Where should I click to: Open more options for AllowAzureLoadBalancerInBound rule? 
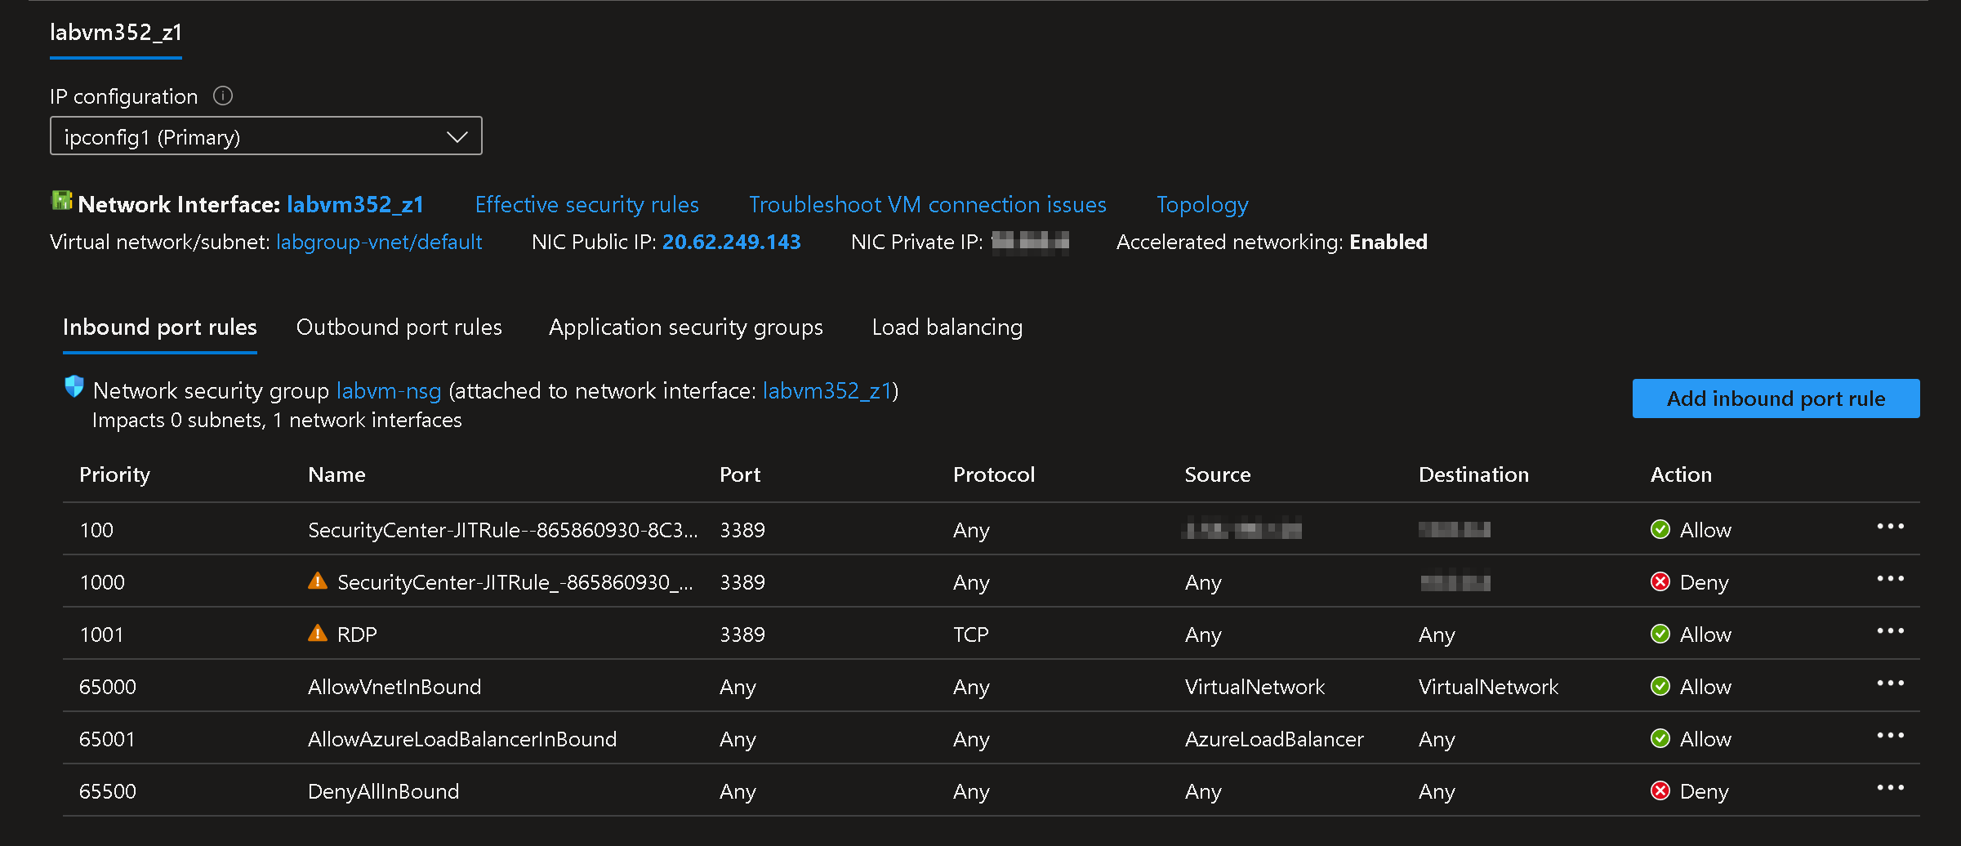(x=1890, y=736)
